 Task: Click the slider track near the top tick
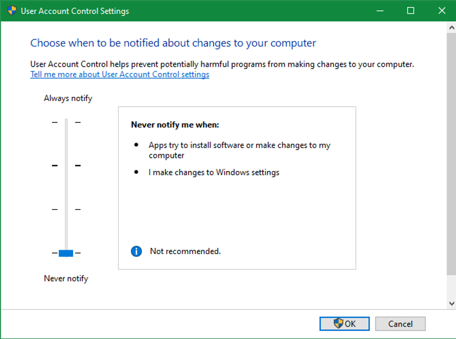[x=66, y=122]
